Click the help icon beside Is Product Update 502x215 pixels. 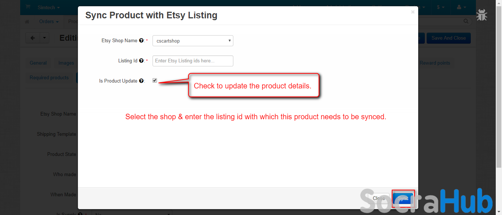pyautogui.click(x=141, y=81)
